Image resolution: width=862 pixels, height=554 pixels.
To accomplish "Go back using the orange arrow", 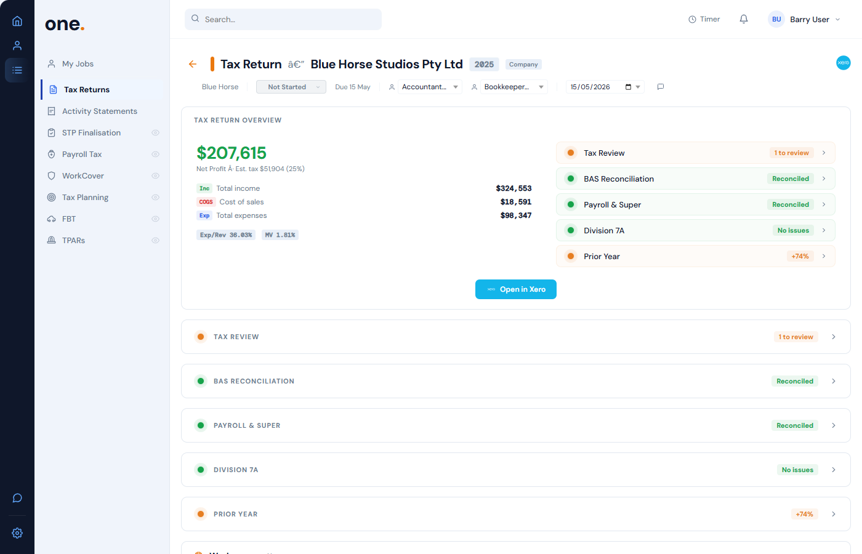I will (193, 64).
